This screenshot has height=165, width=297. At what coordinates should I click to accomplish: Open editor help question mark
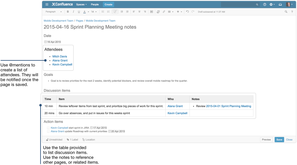(x=292, y=12)
